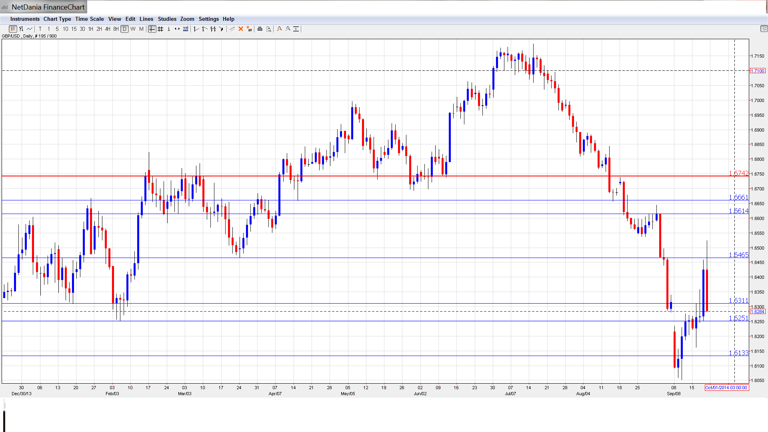The height and width of the screenshot is (432, 768).
Task: Select the weekly W time scale button
Action: pos(133,29)
